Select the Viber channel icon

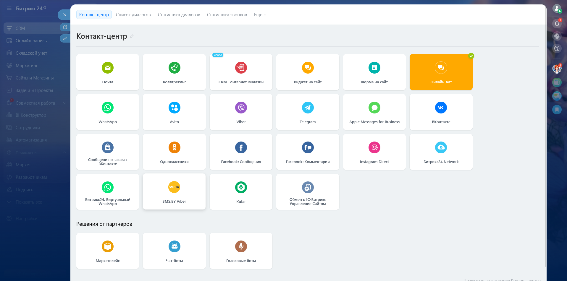241,108
